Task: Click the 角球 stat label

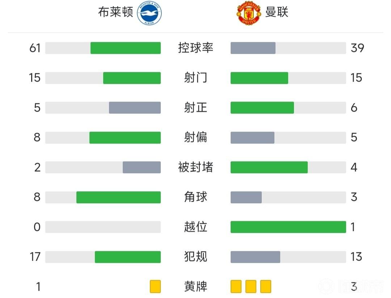Action: [x=195, y=197]
